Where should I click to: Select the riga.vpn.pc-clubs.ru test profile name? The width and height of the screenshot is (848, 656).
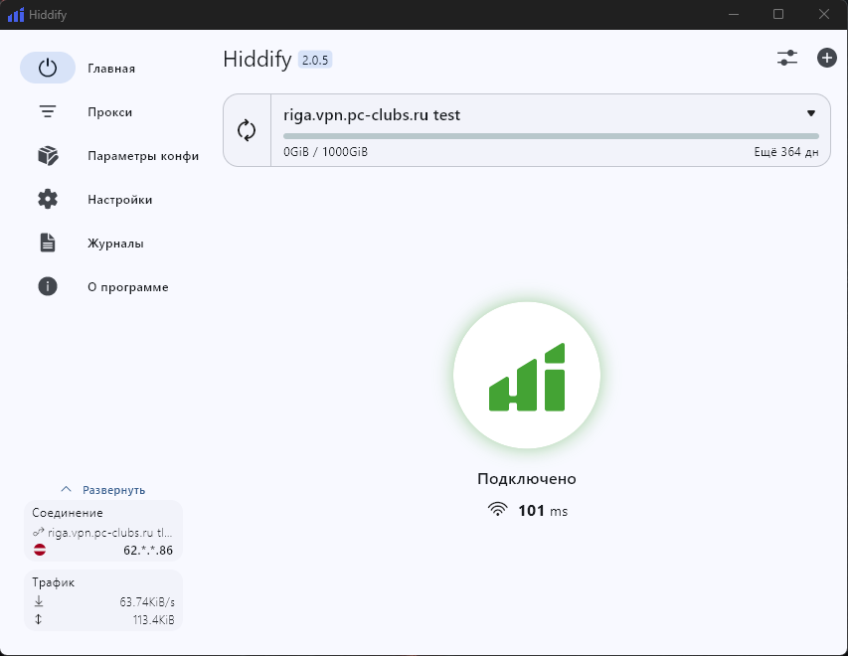point(372,115)
